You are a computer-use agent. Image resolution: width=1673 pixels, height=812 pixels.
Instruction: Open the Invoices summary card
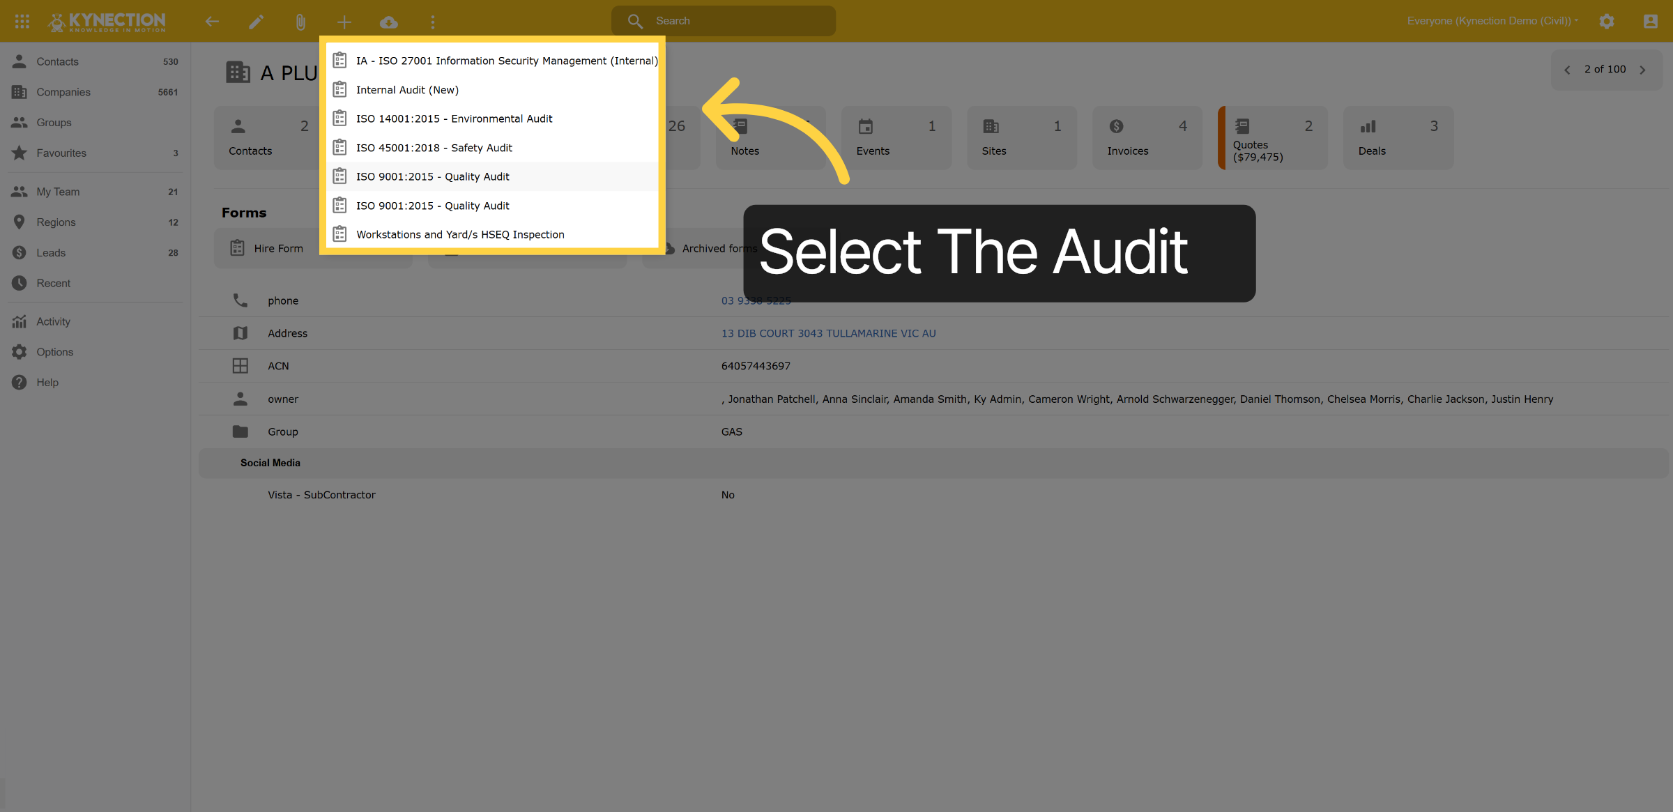tap(1147, 137)
